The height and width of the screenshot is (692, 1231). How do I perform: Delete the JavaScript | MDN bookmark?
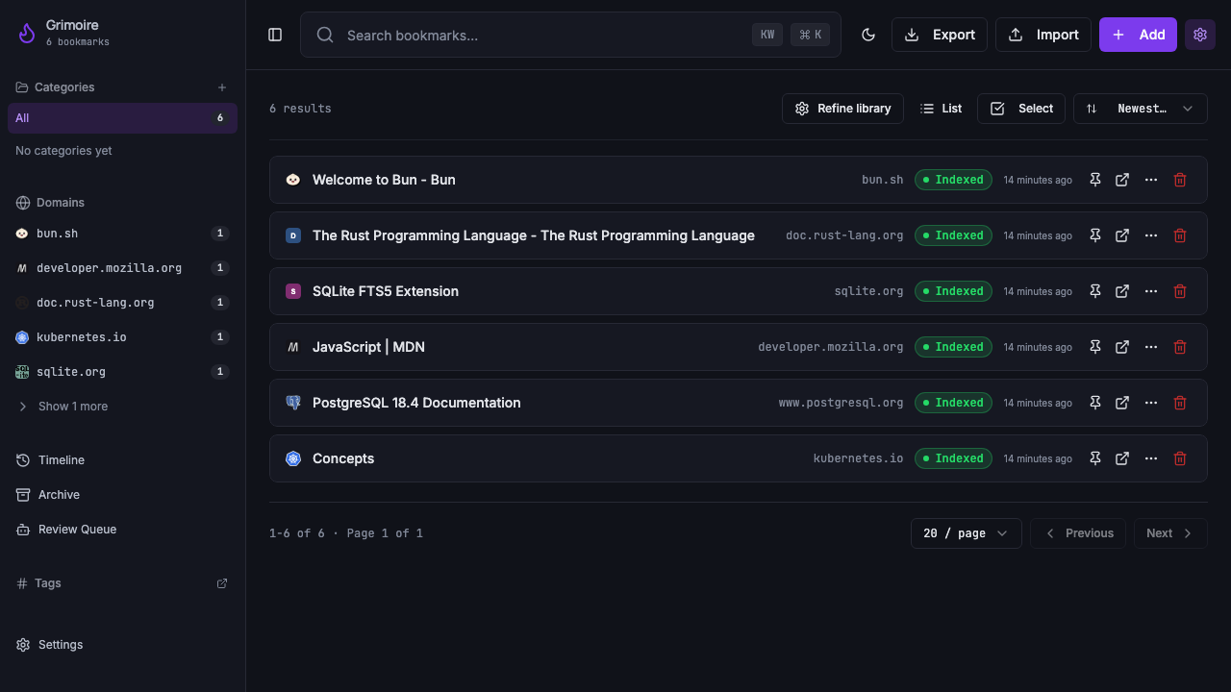click(x=1180, y=347)
